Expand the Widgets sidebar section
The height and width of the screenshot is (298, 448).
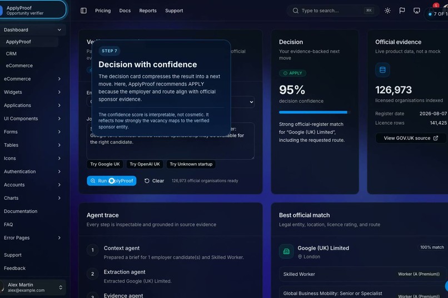click(x=33, y=92)
